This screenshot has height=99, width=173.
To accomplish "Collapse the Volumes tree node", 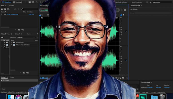I will coord(2,40).
